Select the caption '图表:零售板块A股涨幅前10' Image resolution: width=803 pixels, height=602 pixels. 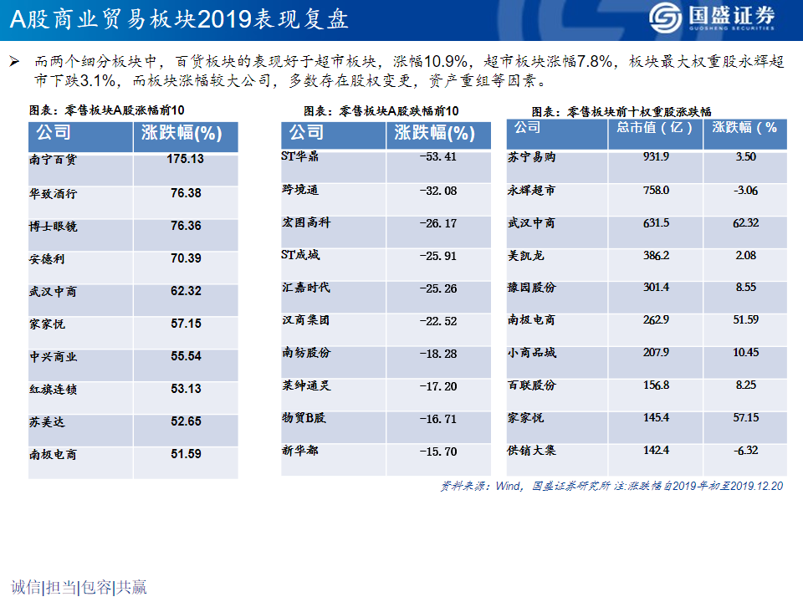click(x=106, y=110)
